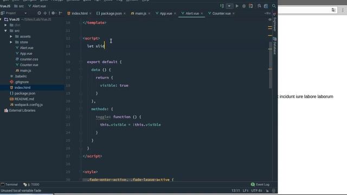Screen dimensions: 347x195
Task: Fold the methods block at line 21
Action: 81,109
